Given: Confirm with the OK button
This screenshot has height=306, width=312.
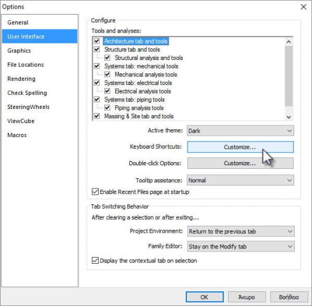Looking at the screenshot, I should 205,297.
